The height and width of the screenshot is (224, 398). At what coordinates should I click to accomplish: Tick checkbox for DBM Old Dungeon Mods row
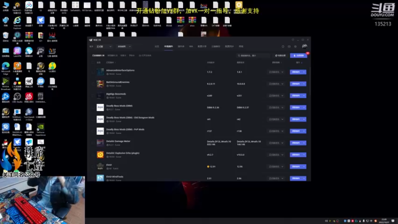(x=93, y=119)
